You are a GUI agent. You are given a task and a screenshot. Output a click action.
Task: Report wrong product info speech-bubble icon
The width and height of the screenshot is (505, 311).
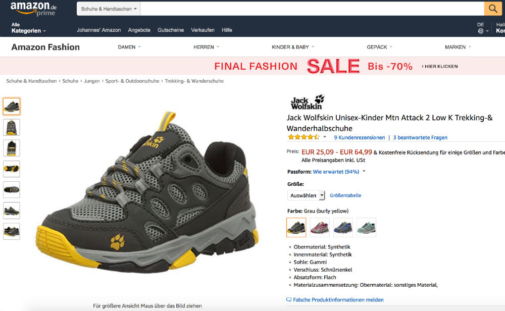289,299
